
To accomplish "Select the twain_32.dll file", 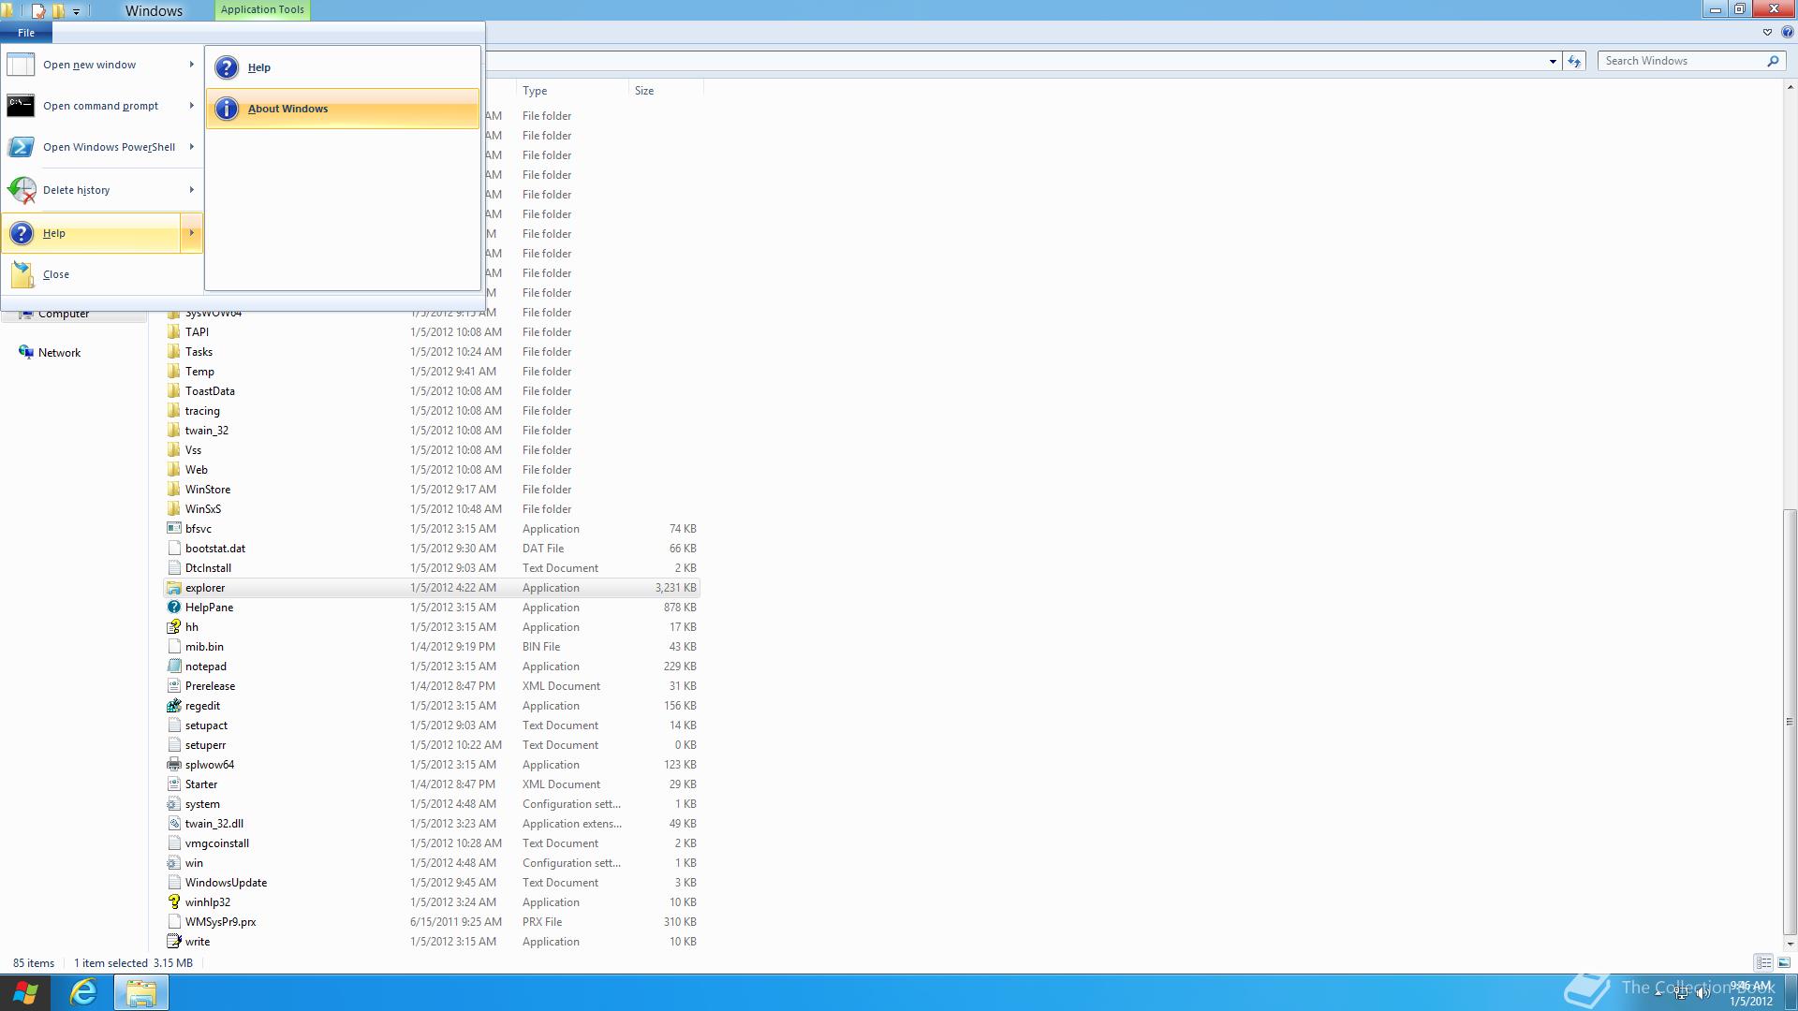I will click(431, 824).
